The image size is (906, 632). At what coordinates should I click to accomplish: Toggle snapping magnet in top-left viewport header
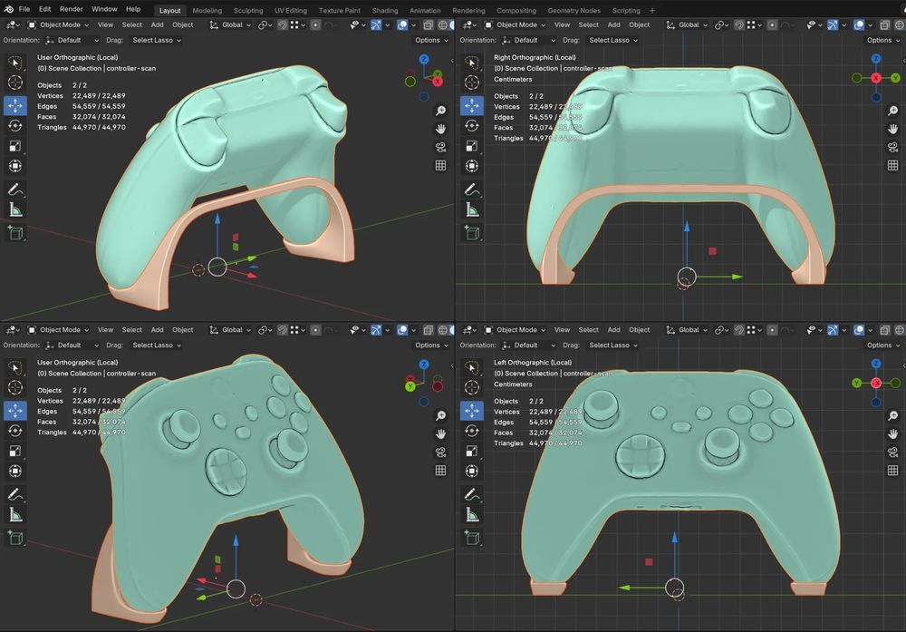pos(283,24)
